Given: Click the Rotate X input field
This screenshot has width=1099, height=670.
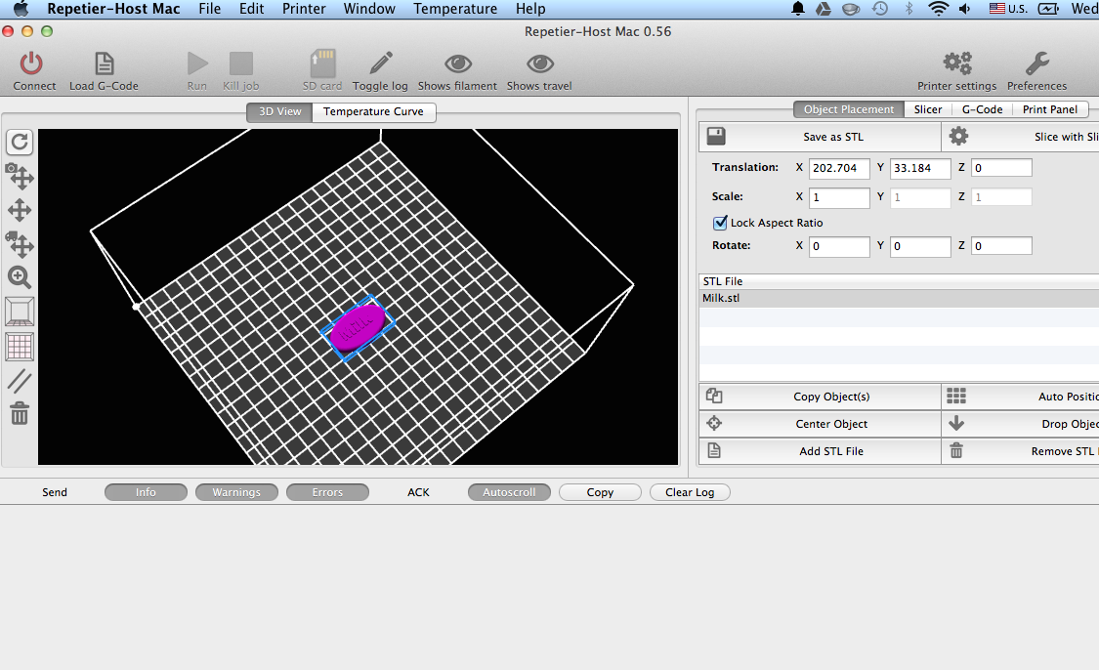Looking at the screenshot, I should pyautogui.click(x=839, y=246).
